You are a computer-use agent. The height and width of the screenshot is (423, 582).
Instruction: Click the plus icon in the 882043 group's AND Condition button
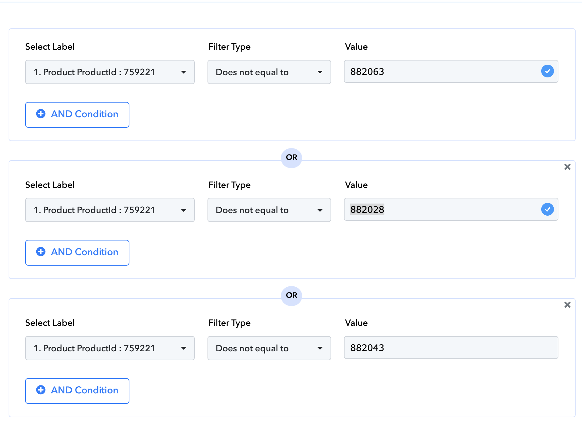(x=41, y=390)
